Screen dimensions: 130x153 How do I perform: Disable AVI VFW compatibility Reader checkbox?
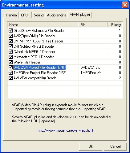(x=10, y=78)
